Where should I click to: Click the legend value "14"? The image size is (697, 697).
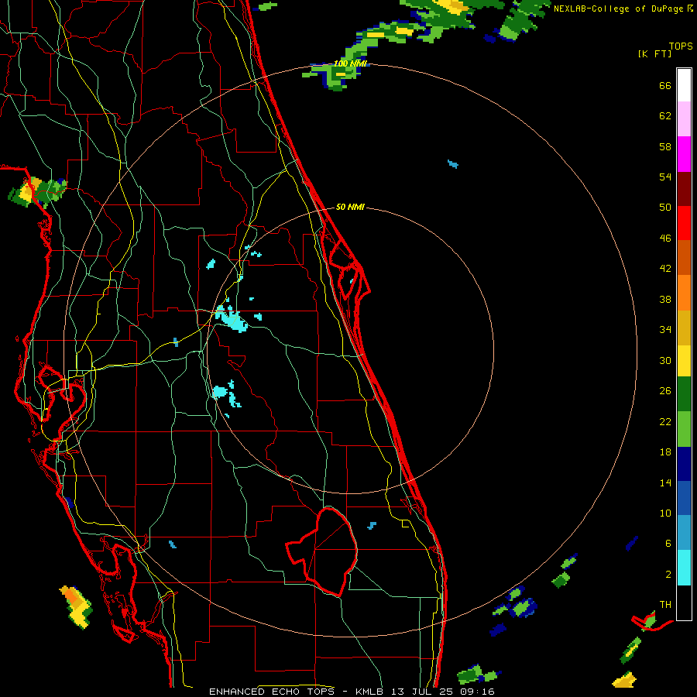665,482
